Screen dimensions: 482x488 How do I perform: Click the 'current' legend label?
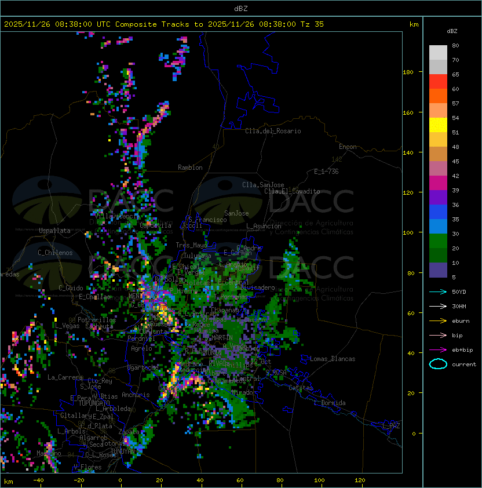click(464, 365)
